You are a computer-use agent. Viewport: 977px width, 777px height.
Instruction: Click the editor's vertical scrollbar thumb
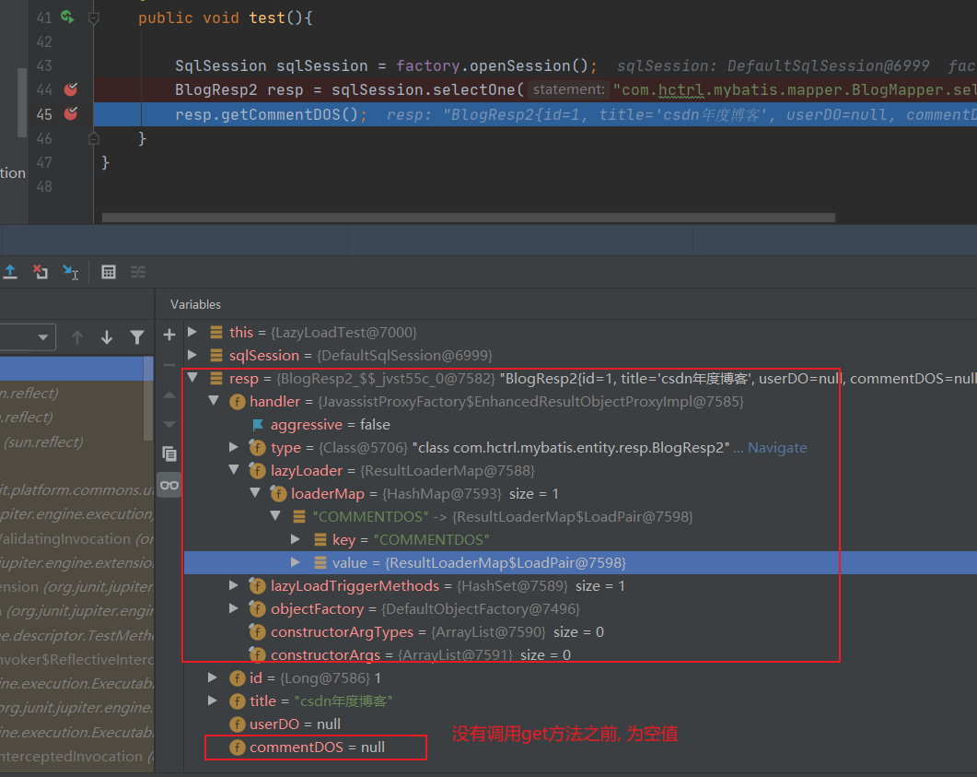click(x=22, y=102)
